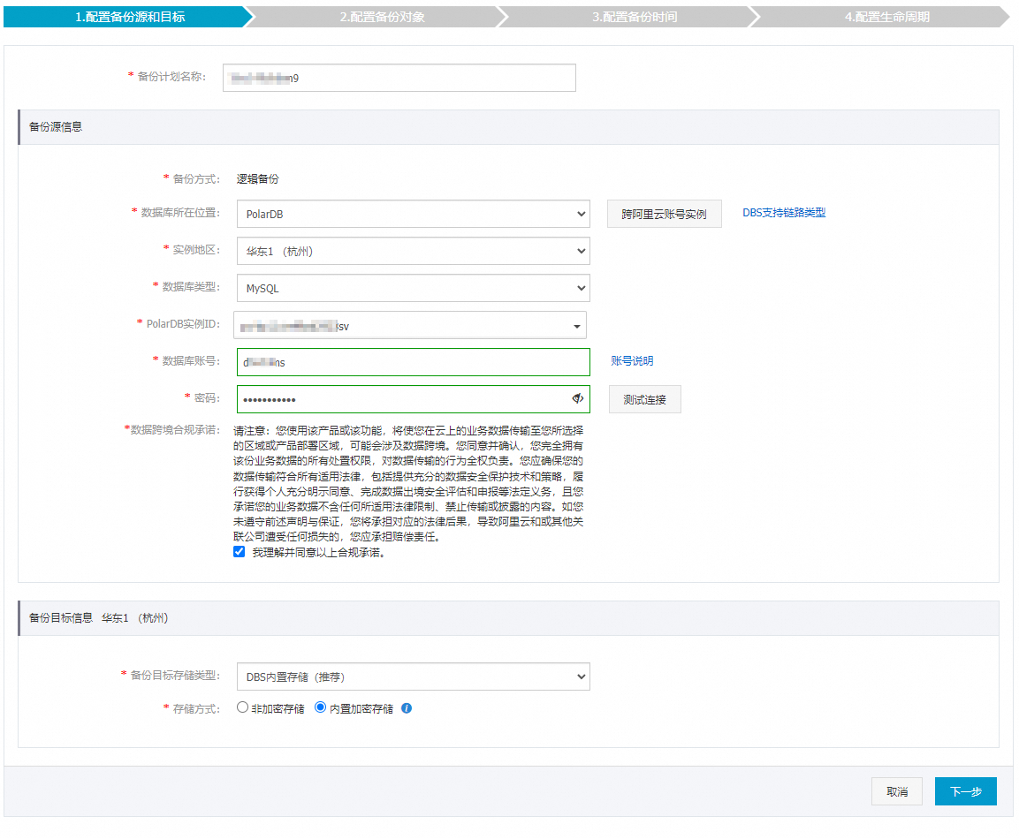Open the 账号说明 link

(632, 361)
